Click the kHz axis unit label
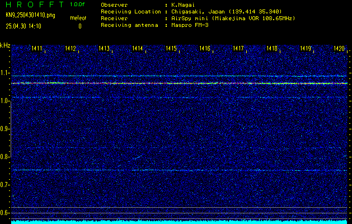This screenshot has height=224, width=352. pyautogui.click(x=5, y=45)
